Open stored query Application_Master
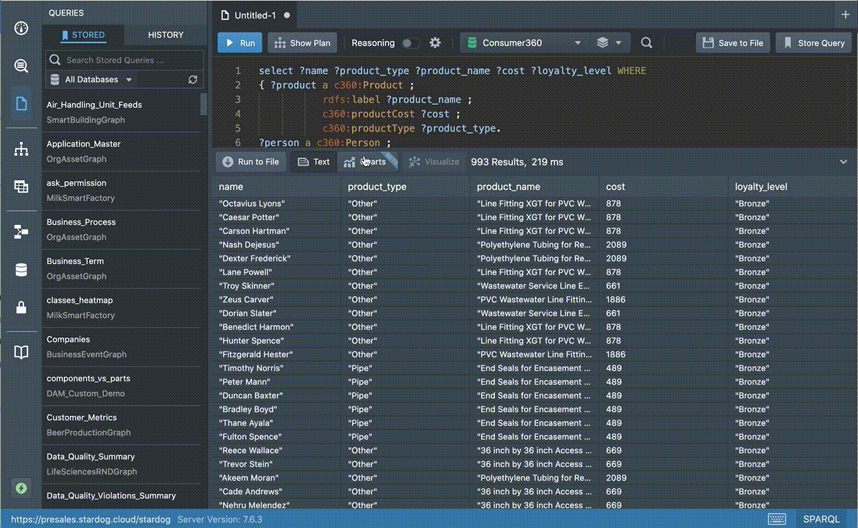 point(121,151)
